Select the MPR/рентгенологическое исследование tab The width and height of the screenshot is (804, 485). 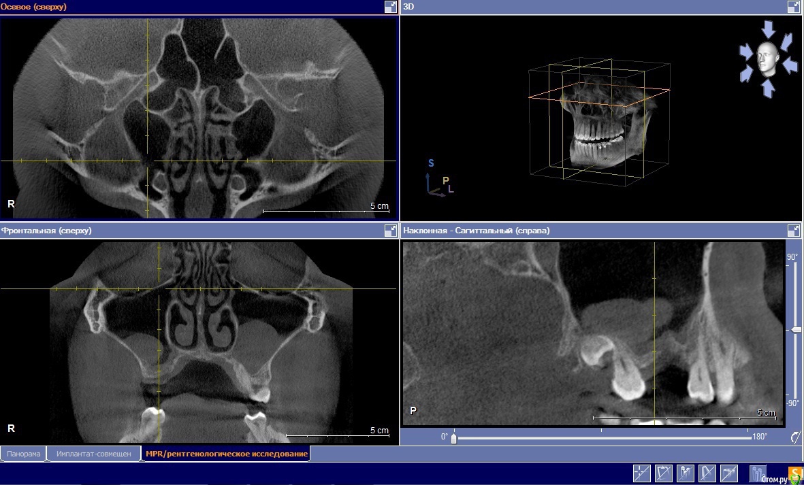(x=226, y=454)
